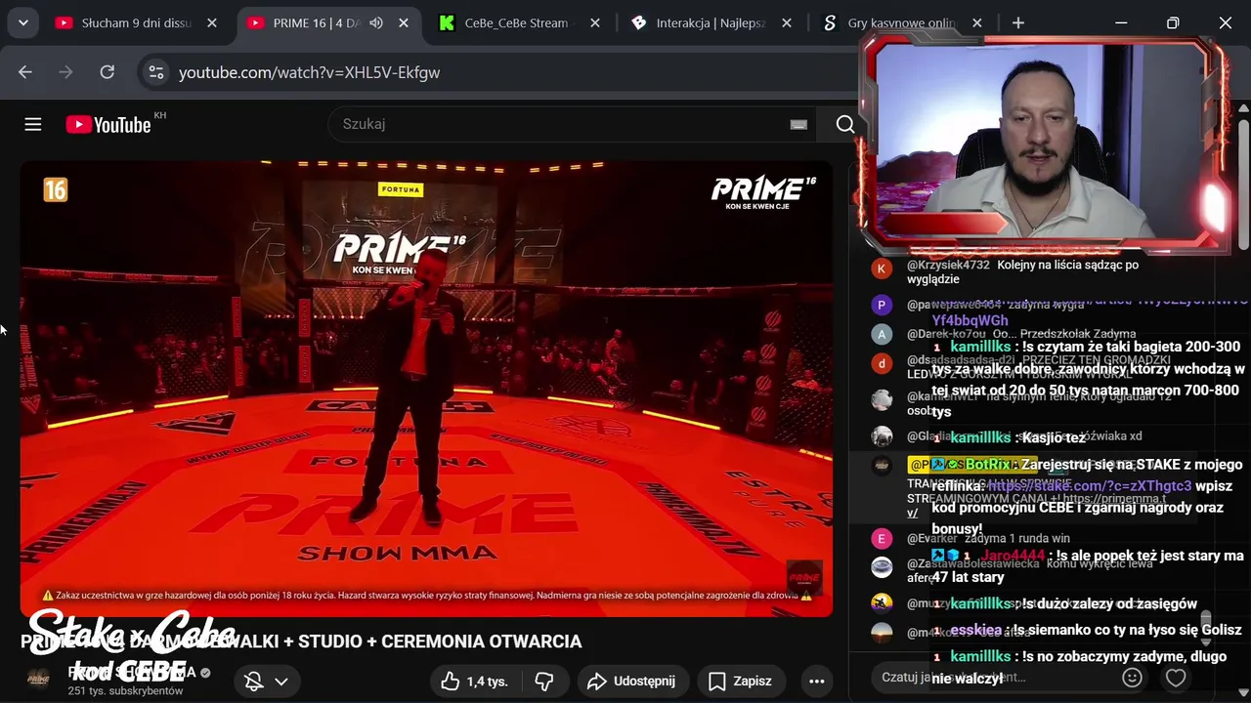The width and height of the screenshot is (1251, 703).
Task: Click the live chat scrollbar thumb
Action: click(x=1206, y=622)
